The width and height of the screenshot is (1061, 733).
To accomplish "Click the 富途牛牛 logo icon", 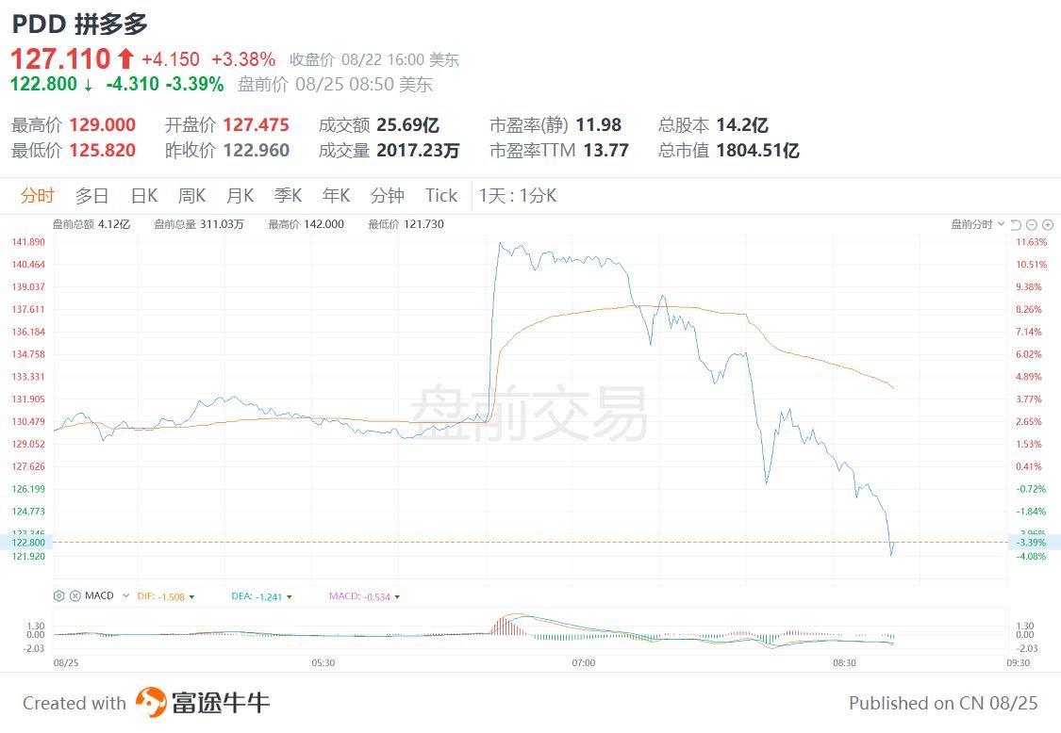I will point(150,702).
